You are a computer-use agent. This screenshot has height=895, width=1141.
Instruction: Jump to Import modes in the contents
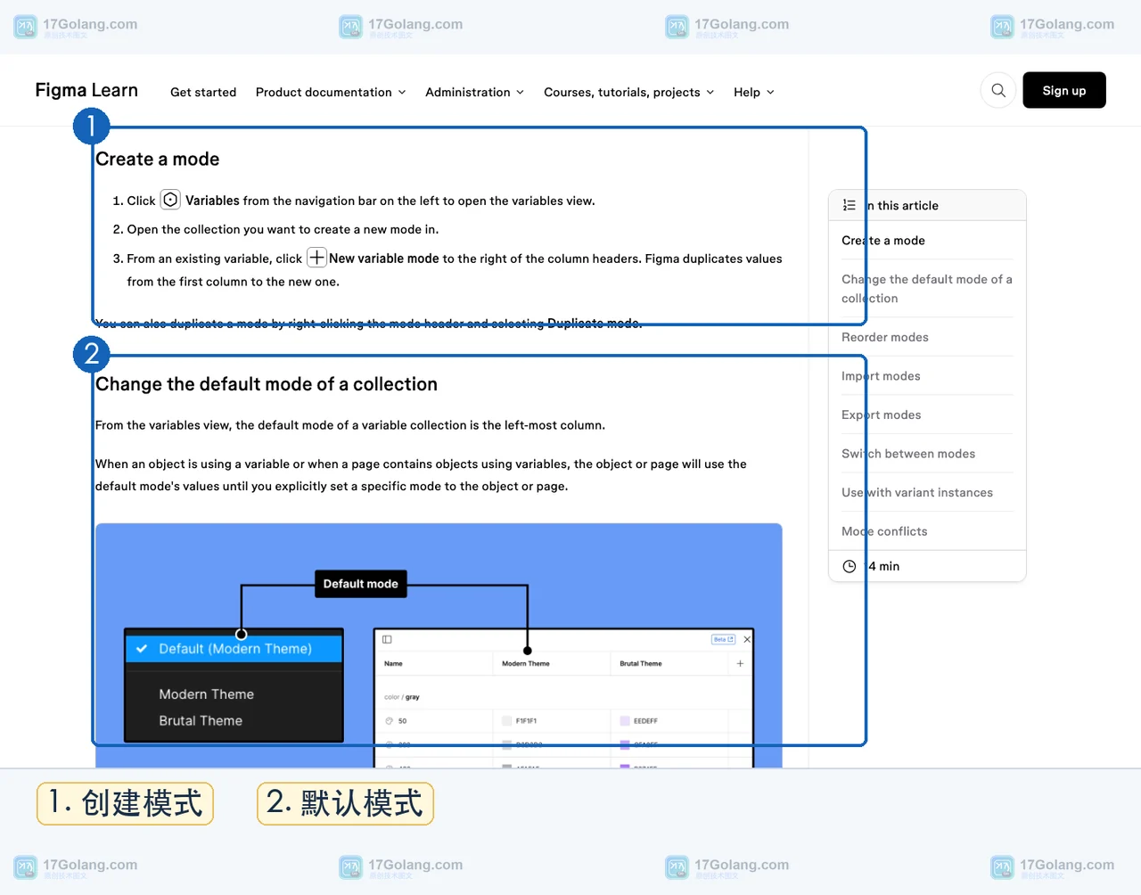click(x=881, y=376)
